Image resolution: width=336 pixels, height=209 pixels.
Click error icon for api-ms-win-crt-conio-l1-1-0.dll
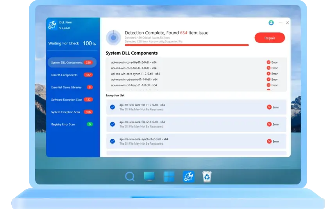click(x=268, y=79)
